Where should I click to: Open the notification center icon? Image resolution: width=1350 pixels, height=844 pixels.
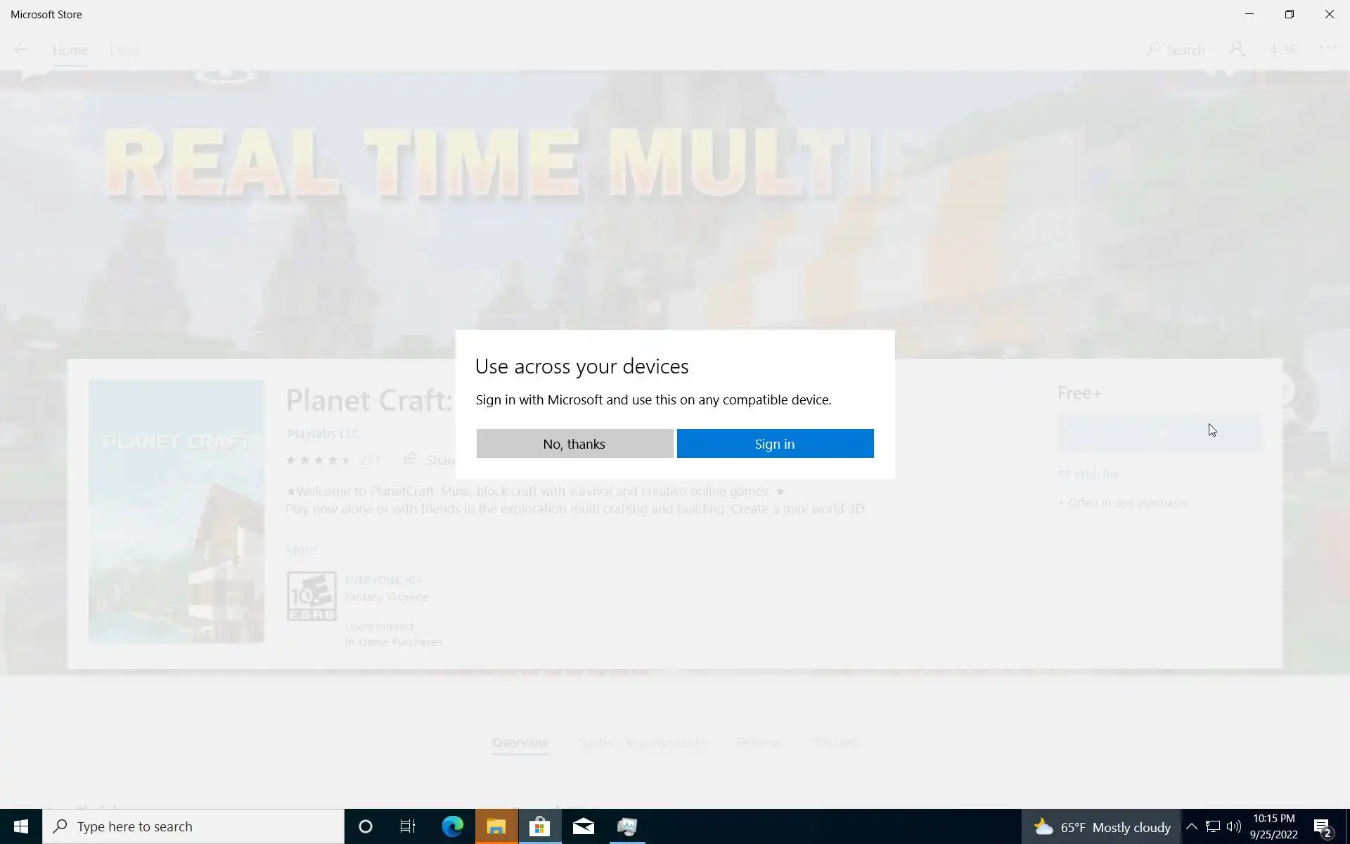pyautogui.click(x=1323, y=827)
